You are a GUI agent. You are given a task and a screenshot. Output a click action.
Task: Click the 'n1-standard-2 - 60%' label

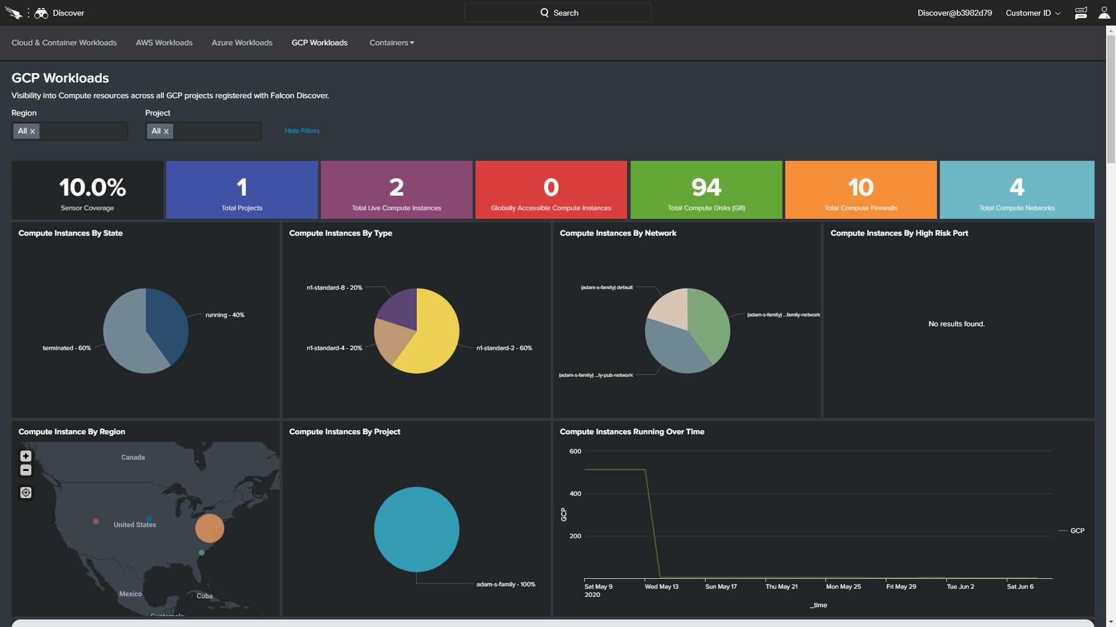coord(504,348)
